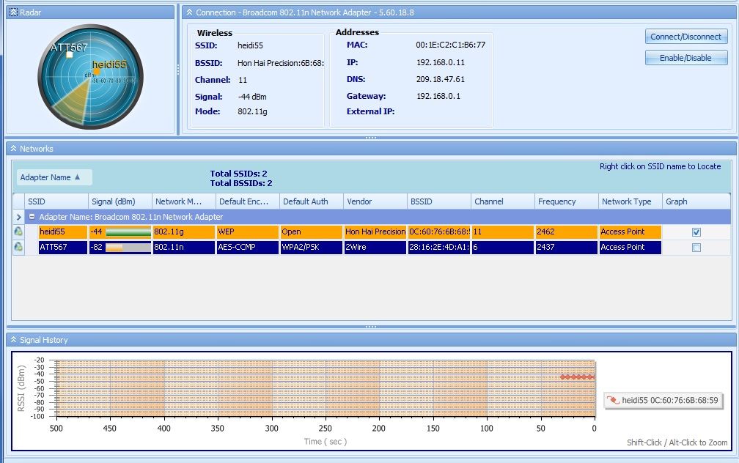
Task: Click the heidi55 legend icon in Signal History
Action: 613,400
